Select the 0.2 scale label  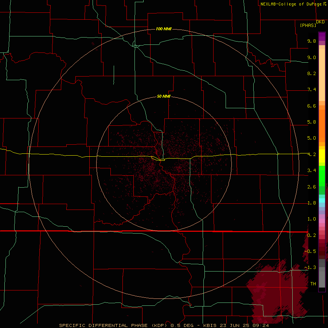pos(312,235)
